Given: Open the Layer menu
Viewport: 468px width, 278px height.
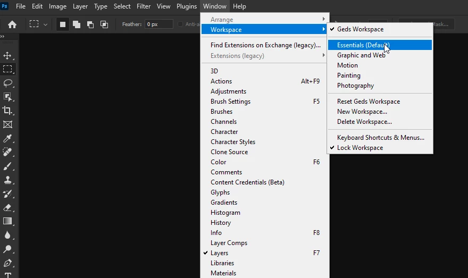Looking at the screenshot, I should (80, 6).
